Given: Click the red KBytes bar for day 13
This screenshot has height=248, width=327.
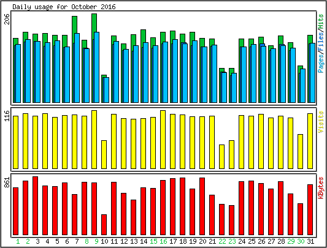Looking at the screenshot, I should (134, 217).
